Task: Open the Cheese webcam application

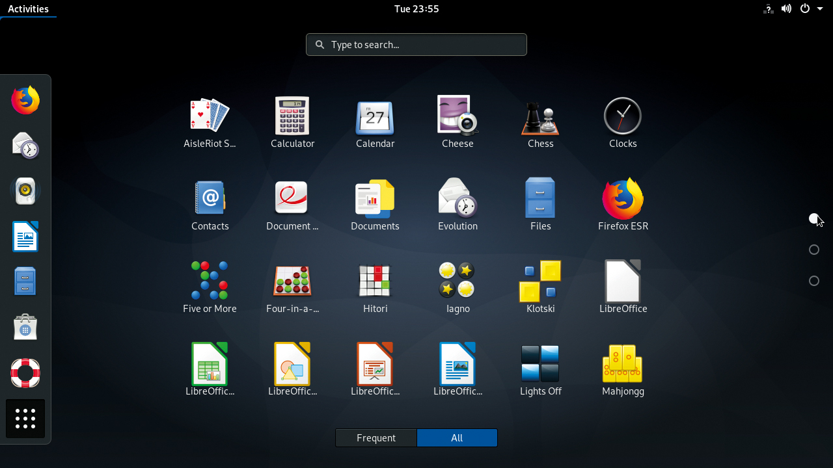Action: [457, 117]
